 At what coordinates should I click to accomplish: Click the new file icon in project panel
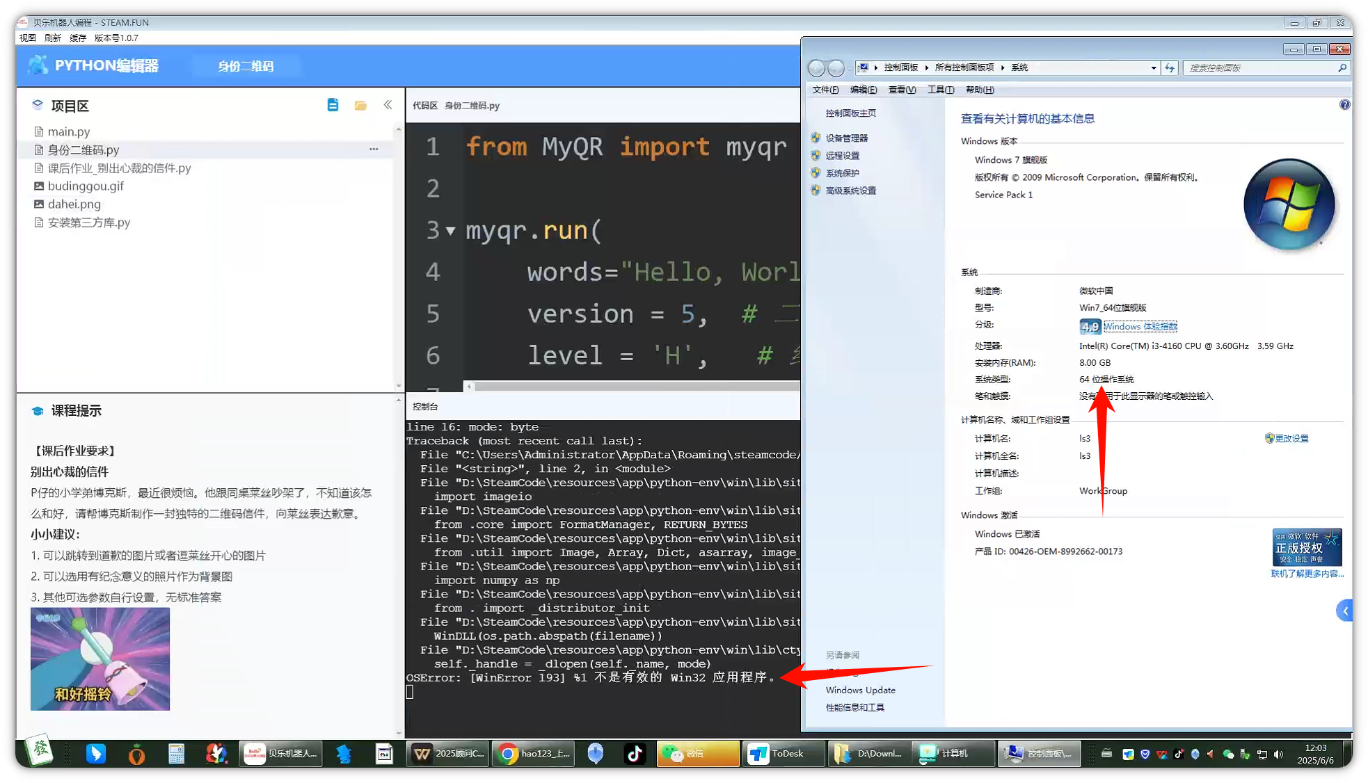point(333,105)
